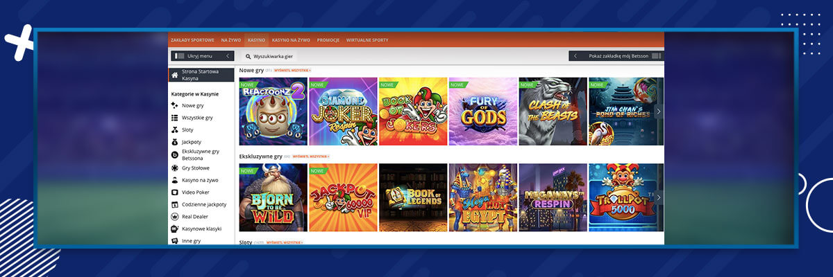Click the money bag icon next to Jackpoty
Screen dimensions: 833x277
coord(175,142)
